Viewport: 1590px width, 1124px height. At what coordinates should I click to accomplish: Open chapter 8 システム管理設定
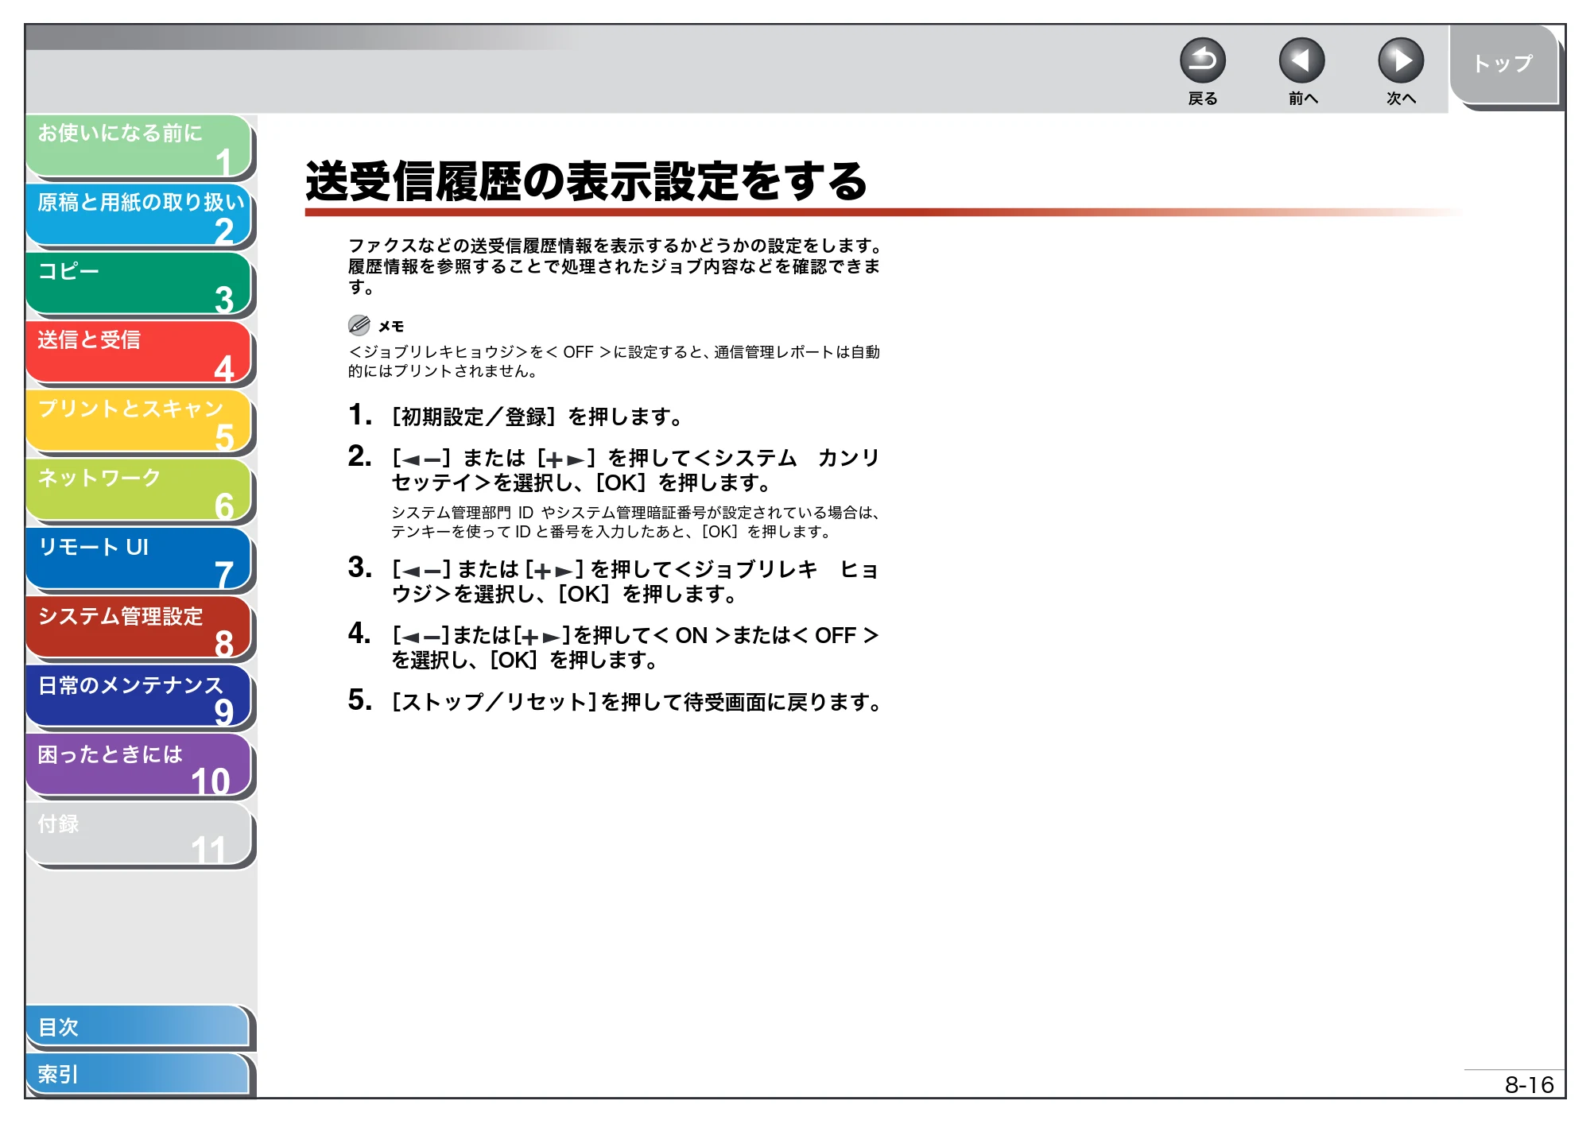tap(139, 629)
